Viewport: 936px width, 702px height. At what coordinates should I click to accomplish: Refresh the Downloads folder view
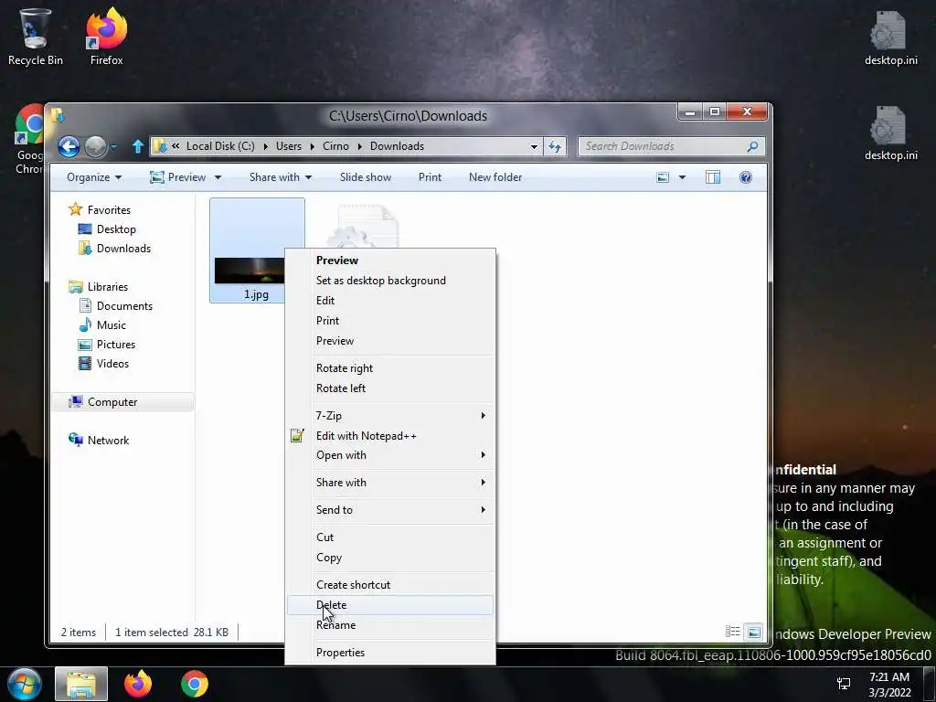(x=555, y=146)
